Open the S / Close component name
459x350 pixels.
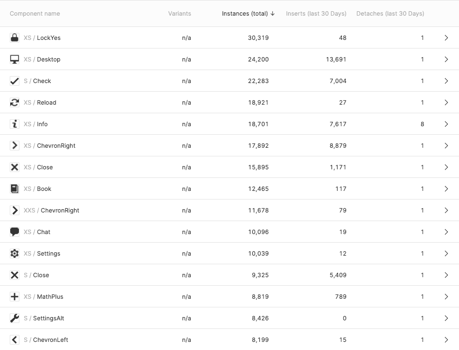(x=36, y=275)
